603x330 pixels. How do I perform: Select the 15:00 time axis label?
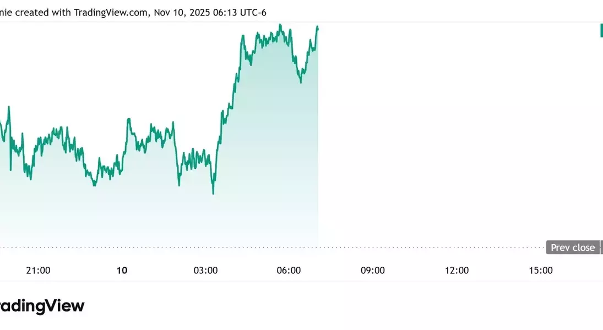(541, 270)
